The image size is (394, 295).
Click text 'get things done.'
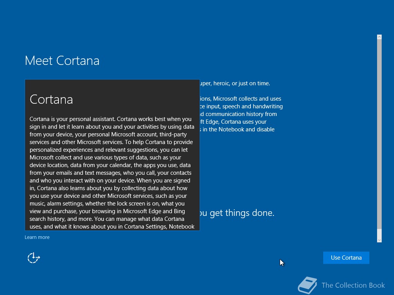242,213
